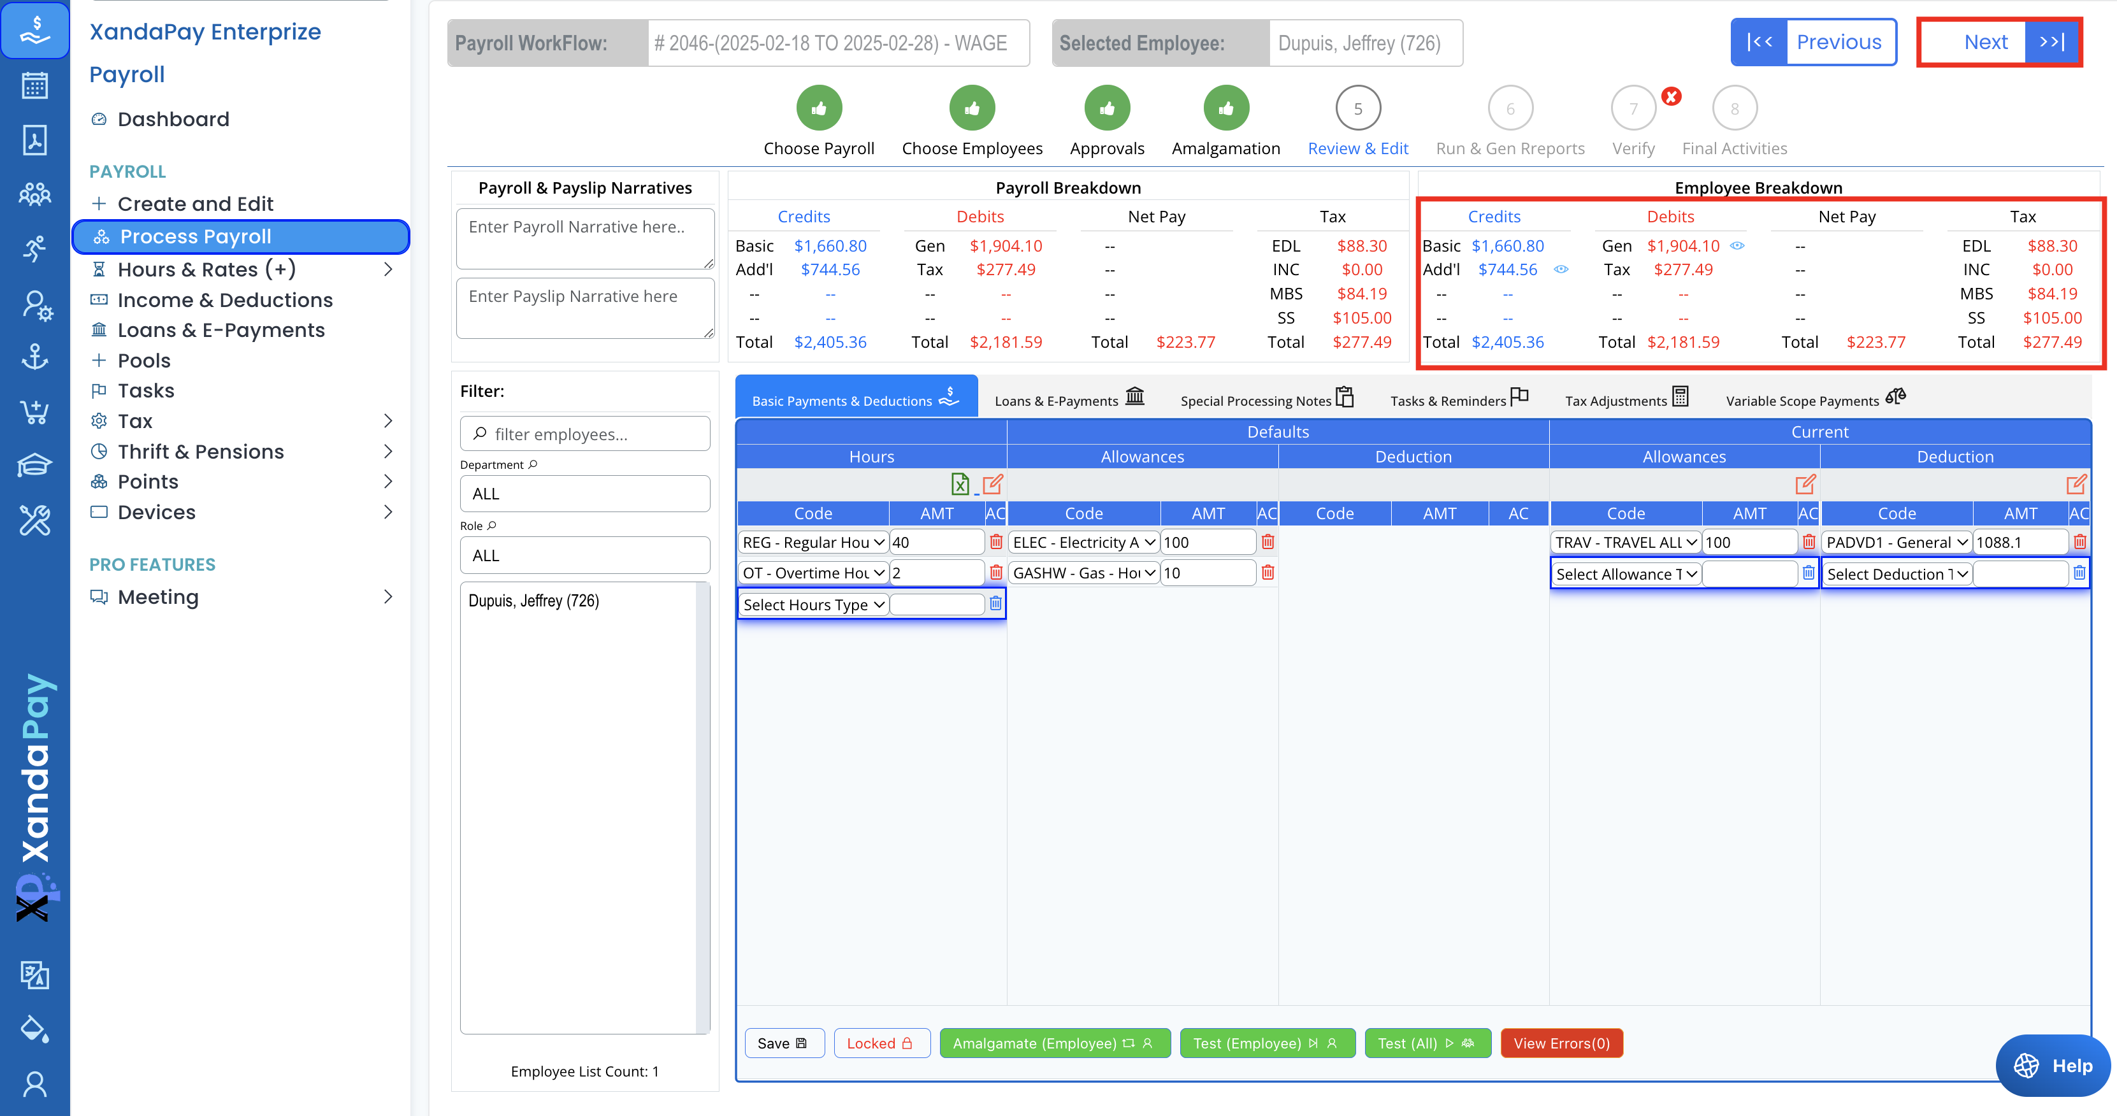Toggle eye icon next to Gen debits
This screenshot has height=1116, width=2117.
pyautogui.click(x=1737, y=245)
